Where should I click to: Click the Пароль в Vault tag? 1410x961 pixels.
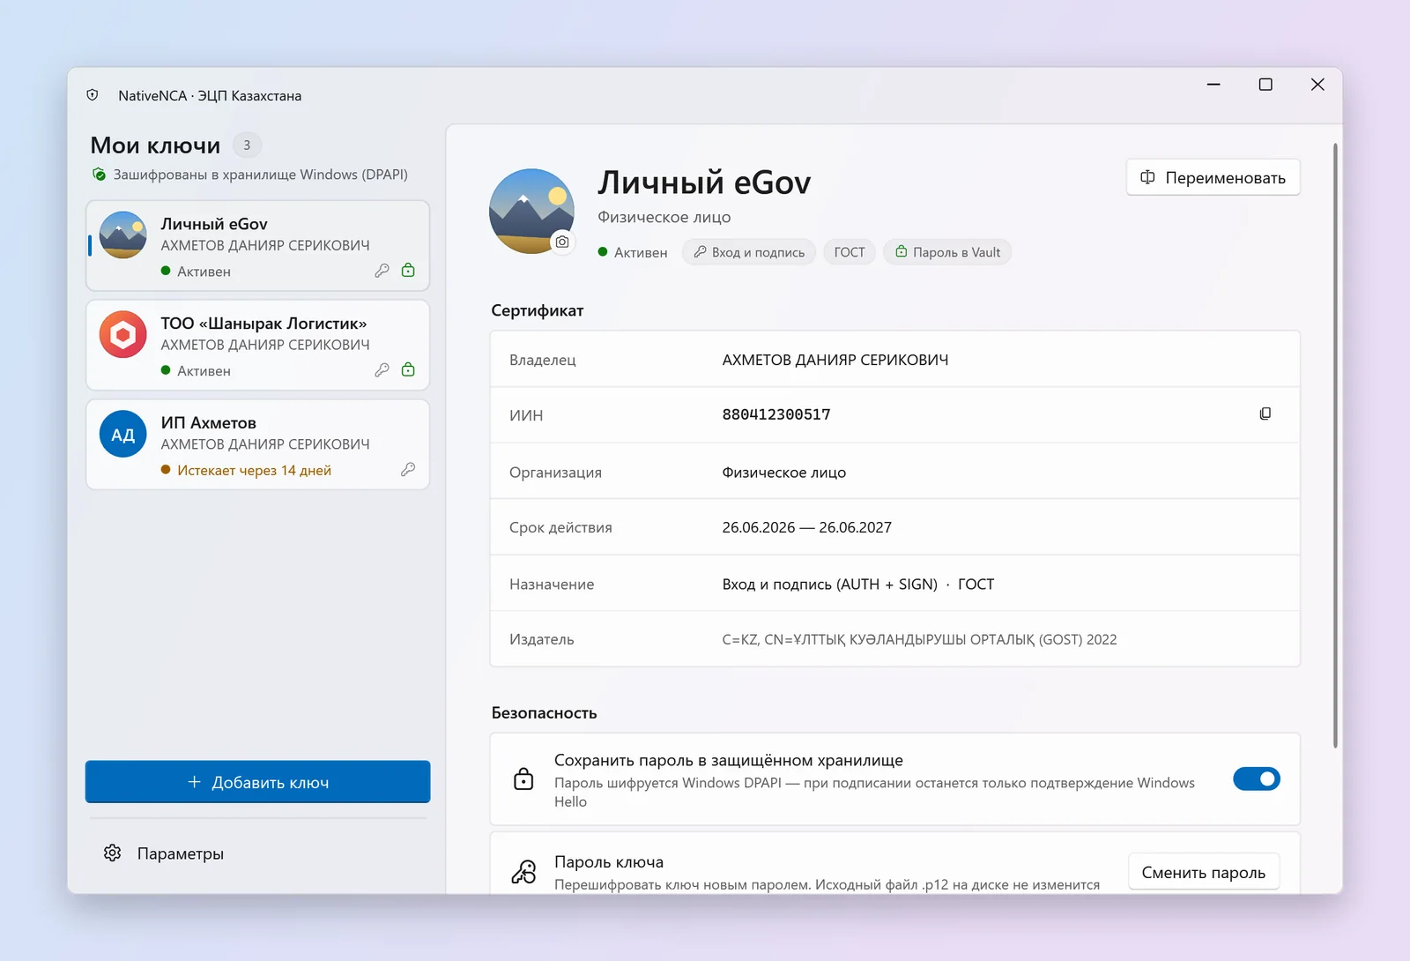tap(947, 252)
